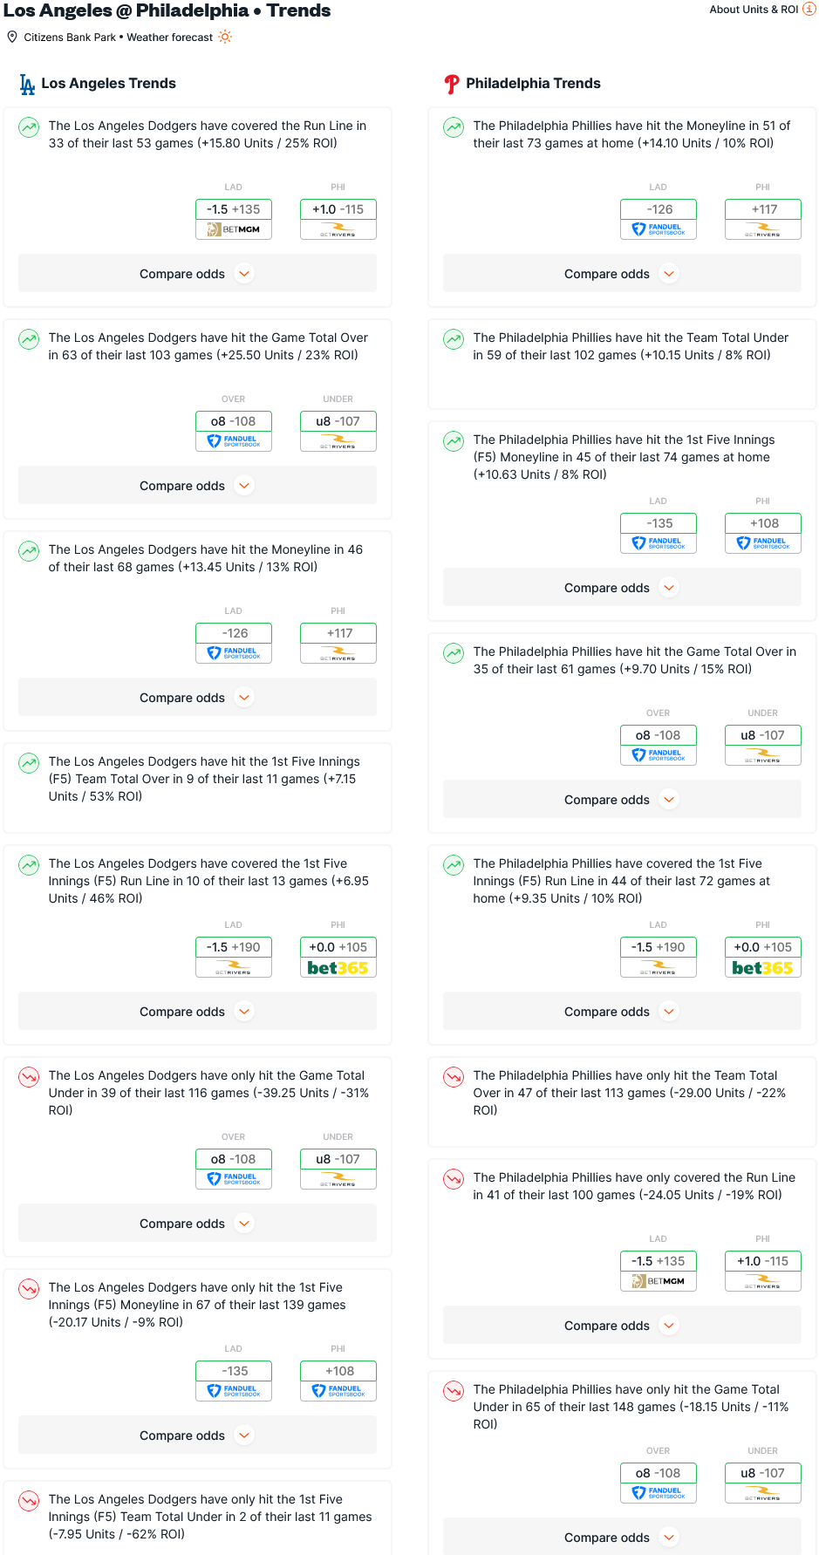Image resolution: width=819 pixels, height=1555 pixels.
Task: Click the Citizens Bank Park location pin icon
Action: 12,37
